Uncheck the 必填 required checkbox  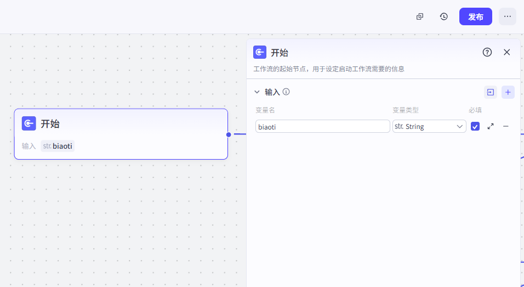[475, 126]
